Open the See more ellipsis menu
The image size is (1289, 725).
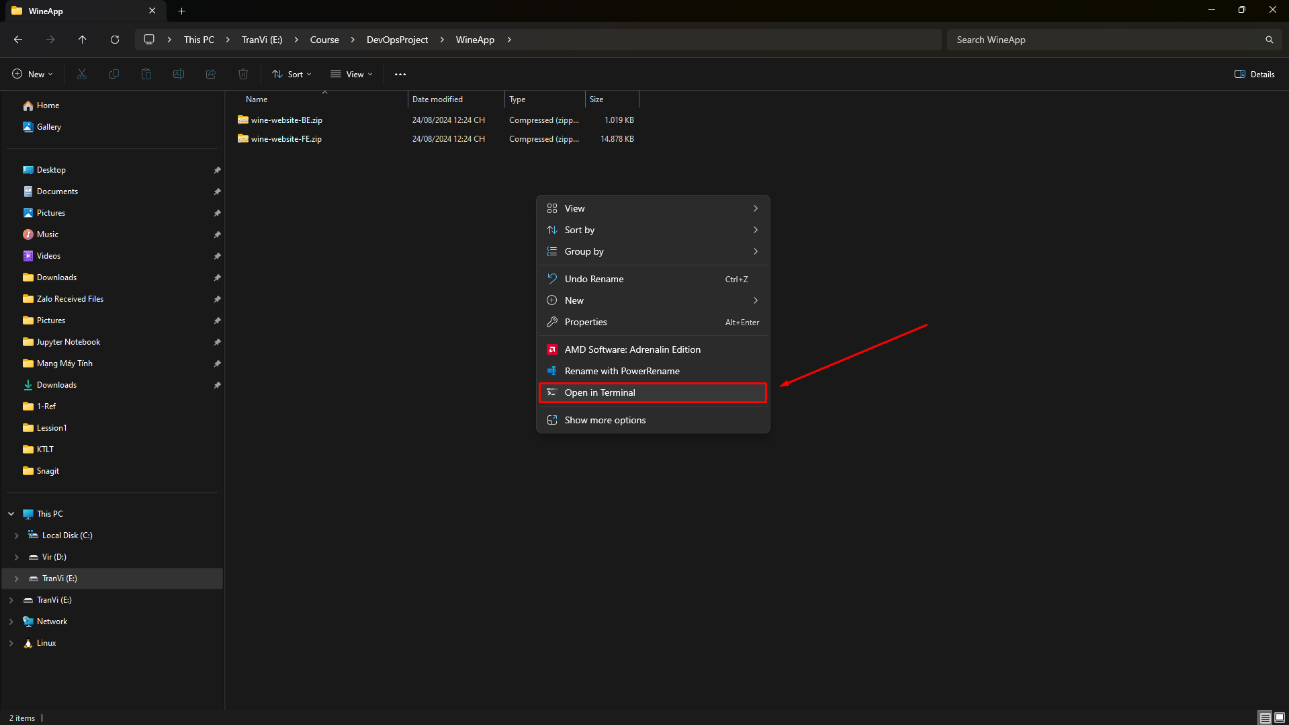pos(400,74)
